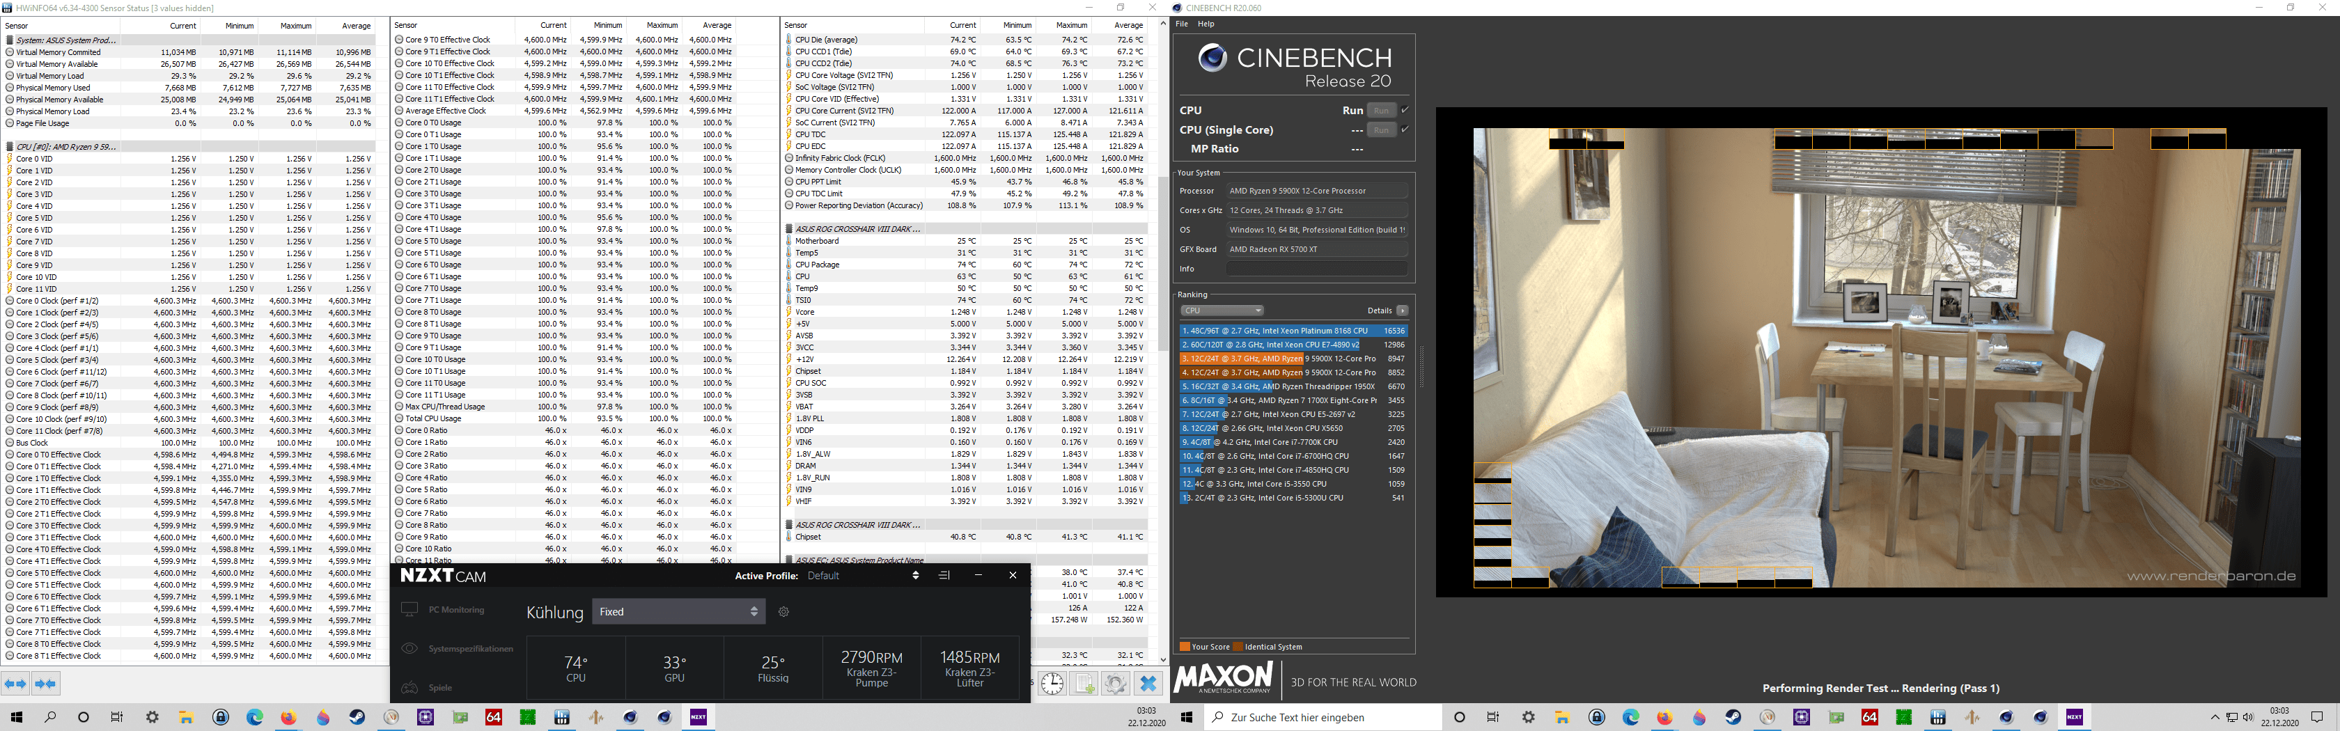The height and width of the screenshot is (731, 2340).
Task: Click the orange Your Score legend swatch
Action: click(x=1184, y=647)
